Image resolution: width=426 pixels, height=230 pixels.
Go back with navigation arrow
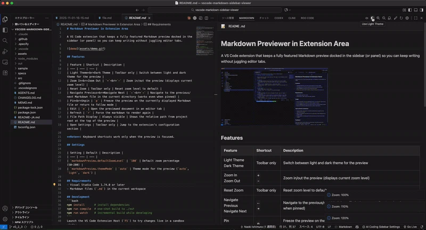tap(137, 10)
